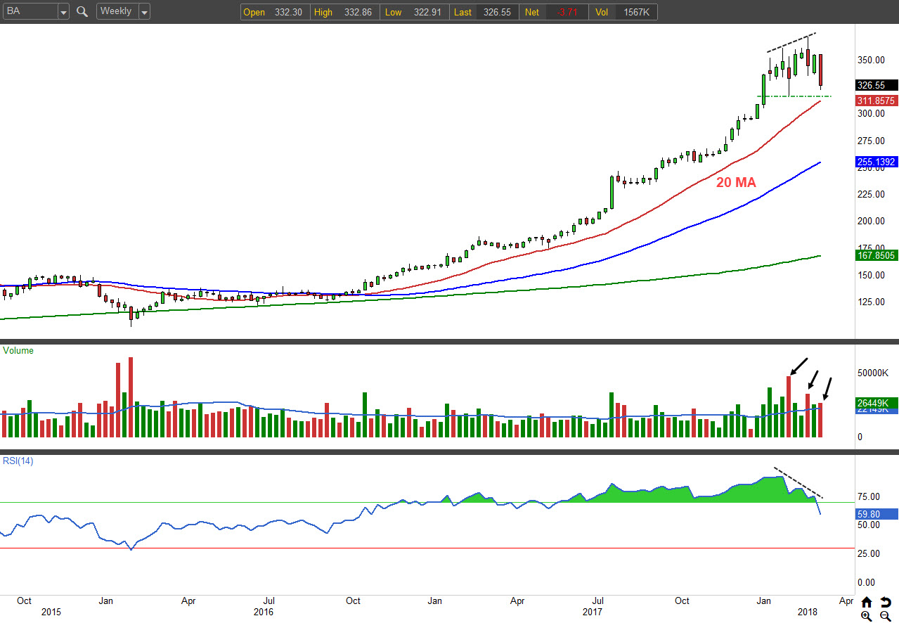Click the undo arrow icon

coord(886,602)
